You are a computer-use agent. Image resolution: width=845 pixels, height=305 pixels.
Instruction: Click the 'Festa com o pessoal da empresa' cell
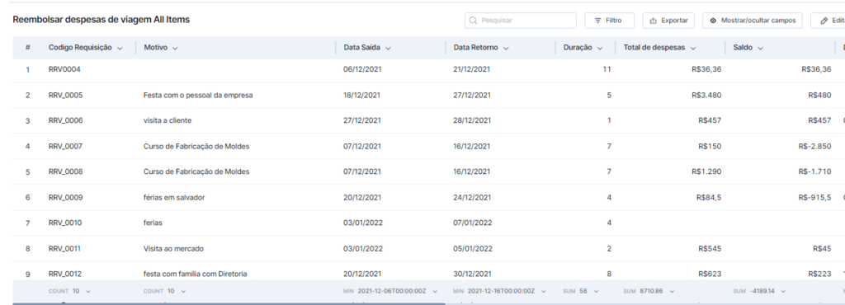coord(198,96)
